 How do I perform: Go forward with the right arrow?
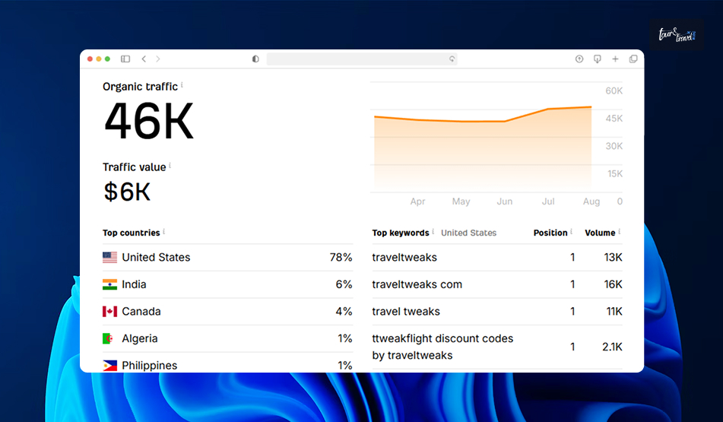click(x=157, y=59)
